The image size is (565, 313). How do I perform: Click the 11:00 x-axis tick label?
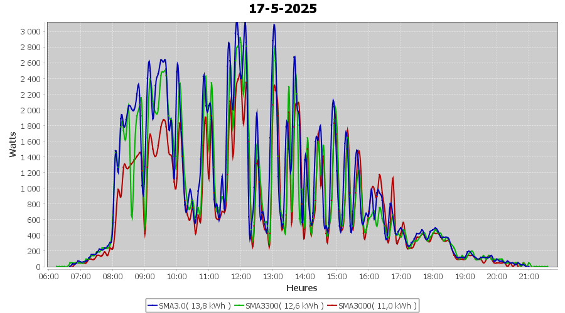pyautogui.click(x=208, y=276)
